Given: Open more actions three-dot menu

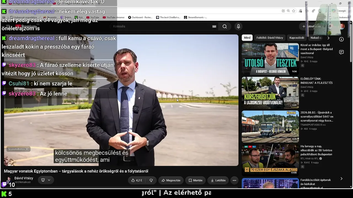Looking at the screenshot, I should click(x=234, y=180).
